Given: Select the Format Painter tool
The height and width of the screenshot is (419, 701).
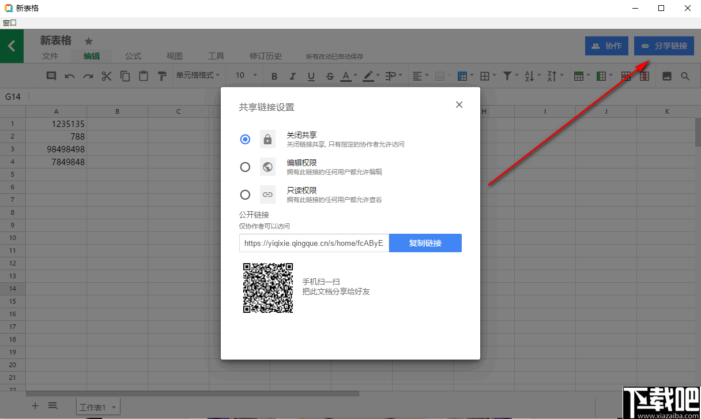Looking at the screenshot, I should click(x=162, y=76).
